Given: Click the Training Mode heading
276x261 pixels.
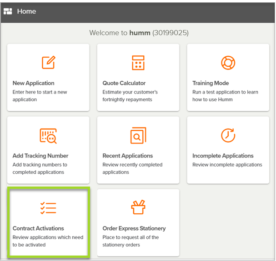Looking at the screenshot, I should (x=211, y=83).
